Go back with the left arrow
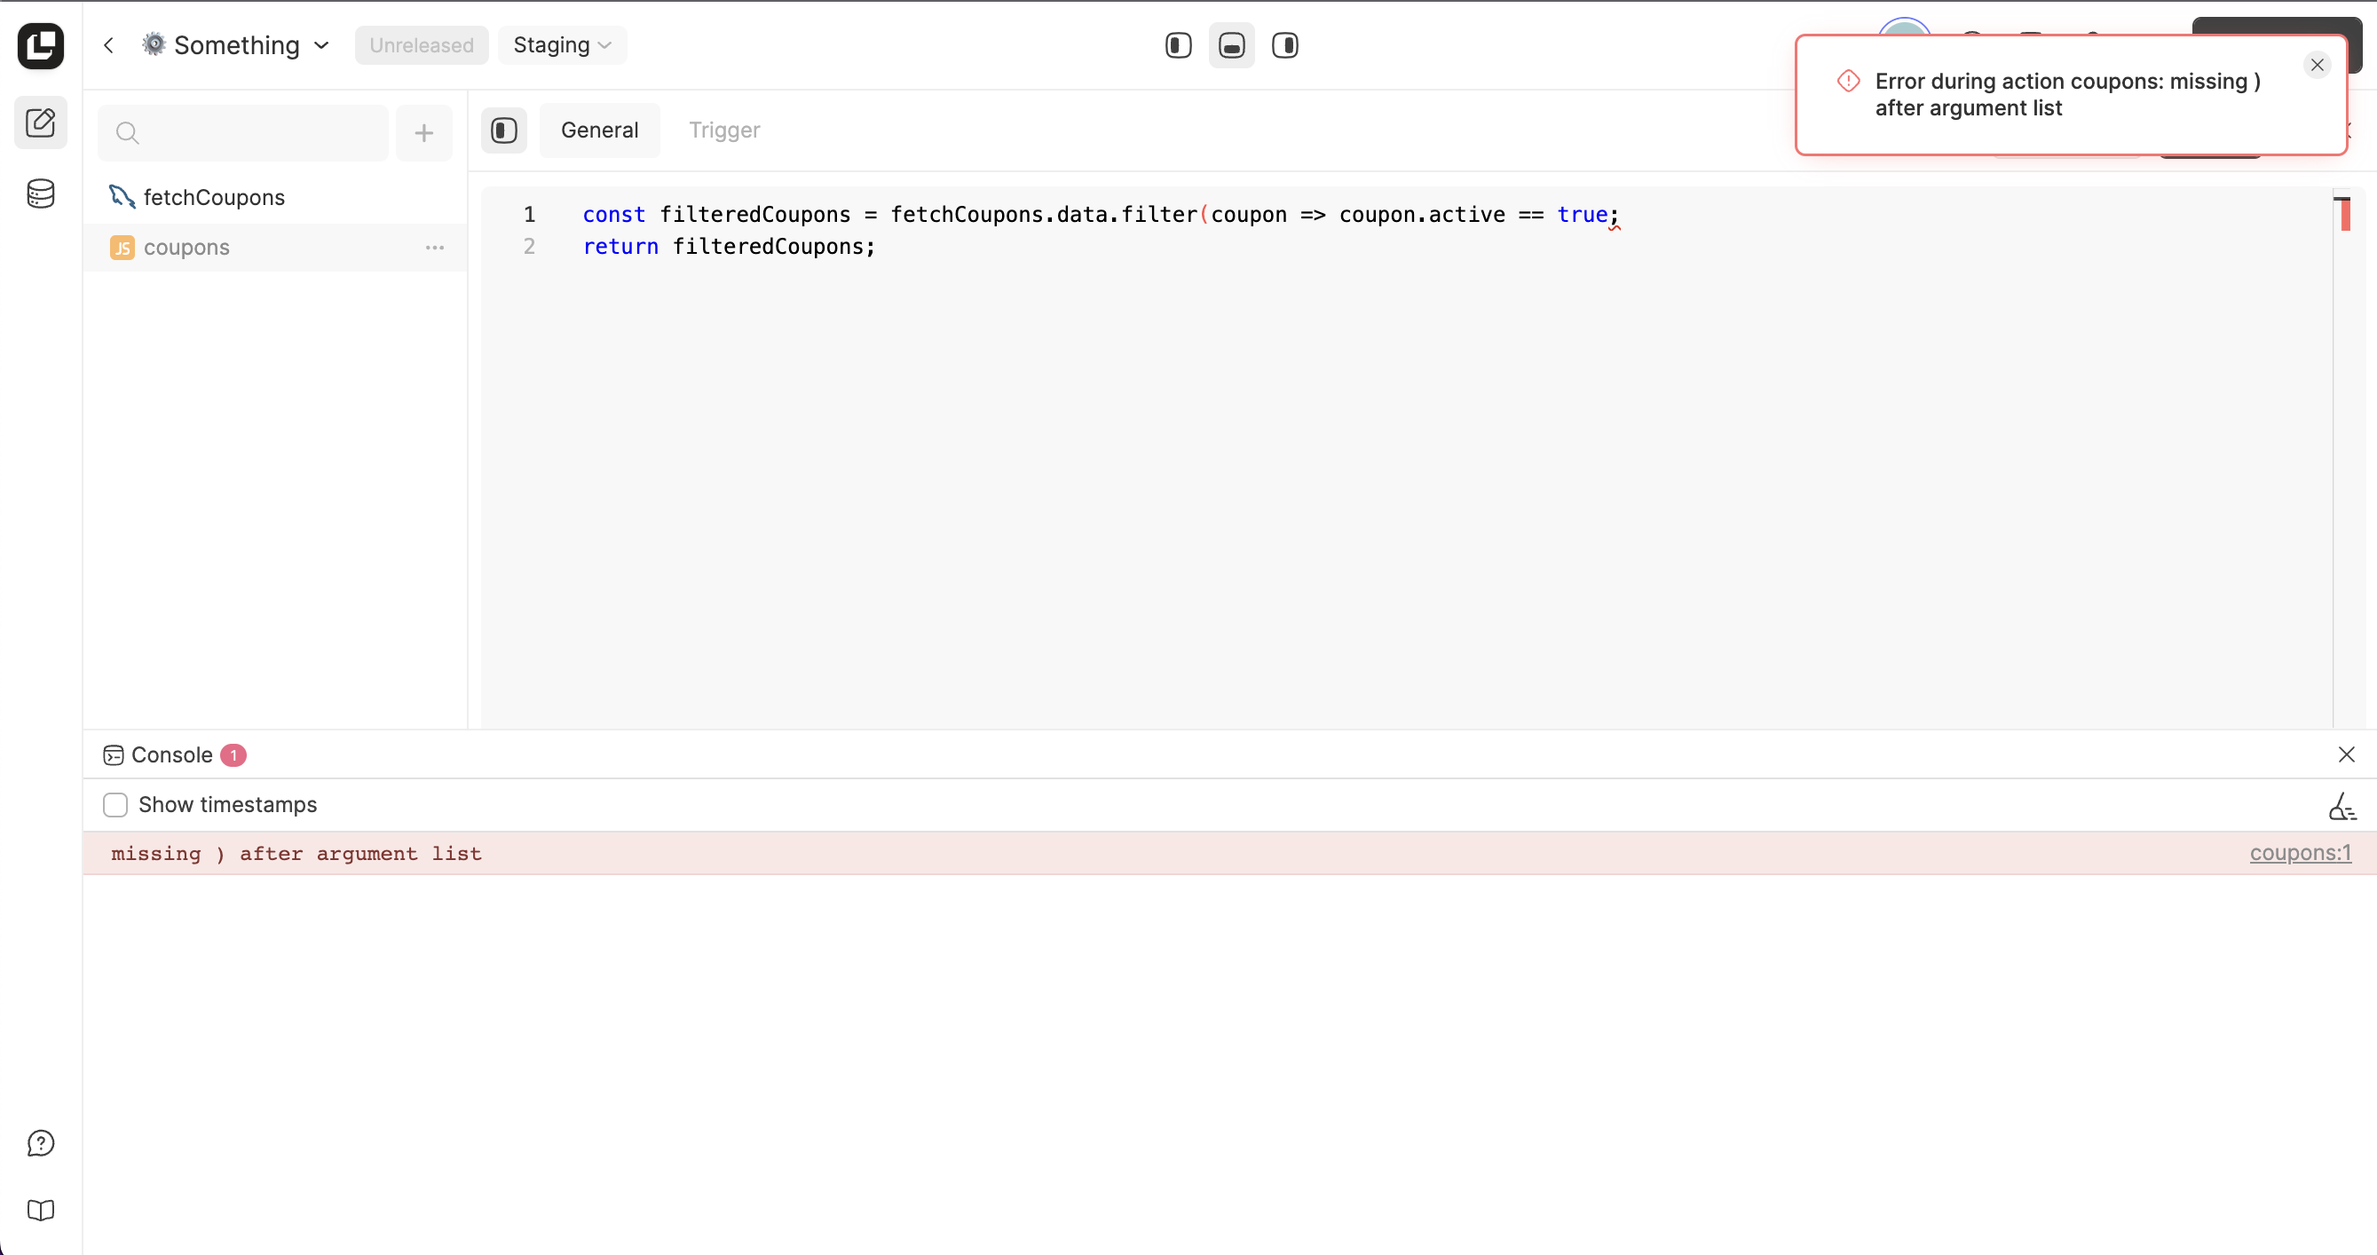 pos(109,45)
